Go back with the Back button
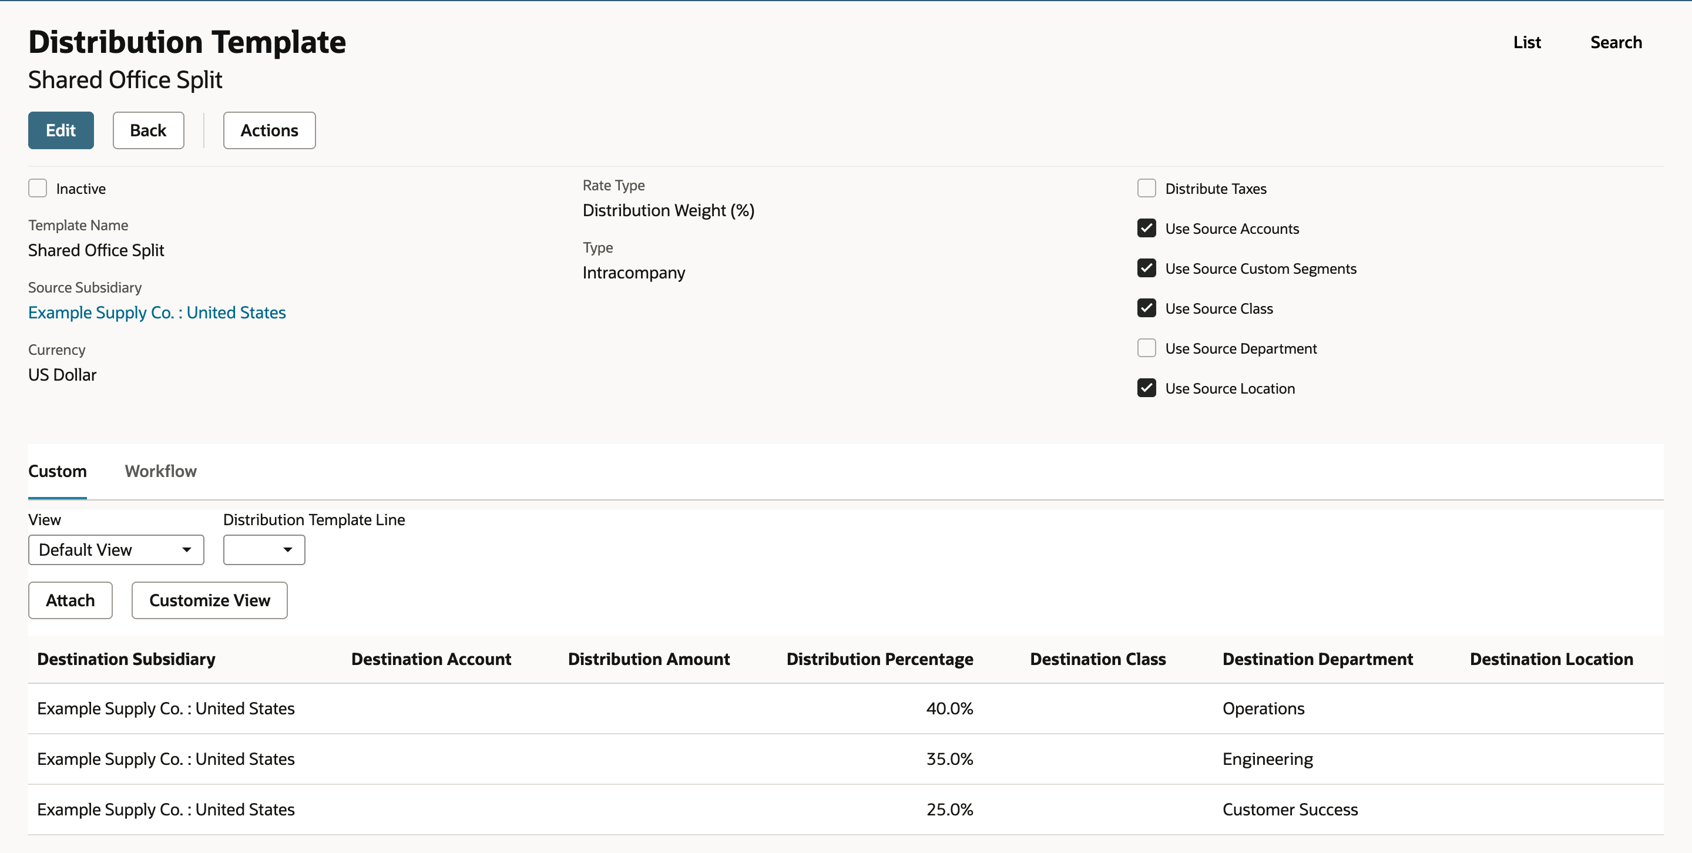This screenshot has height=853, width=1692. click(148, 130)
